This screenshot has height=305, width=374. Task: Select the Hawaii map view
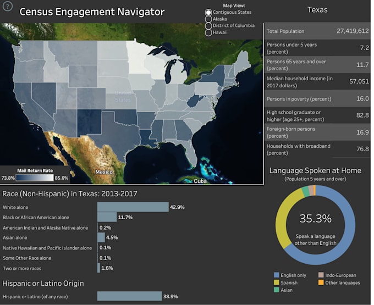tap(208, 32)
